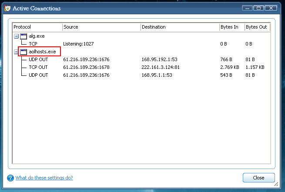Select UDP OUT row with destination 168.95.1.1:53
285x192 pixels.
tap(141, 75)
